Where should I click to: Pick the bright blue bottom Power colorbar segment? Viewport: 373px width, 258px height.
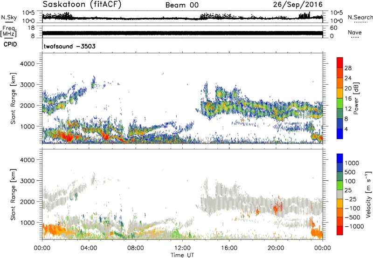pyautogui.click(x=340, y=134)
